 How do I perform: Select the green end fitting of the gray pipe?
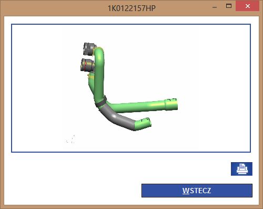(143, 124)
